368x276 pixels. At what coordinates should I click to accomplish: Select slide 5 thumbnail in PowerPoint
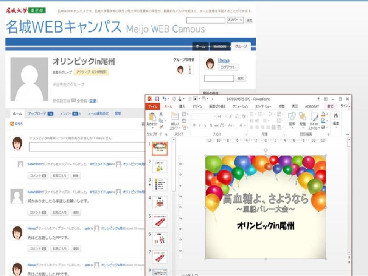point(160,221)
